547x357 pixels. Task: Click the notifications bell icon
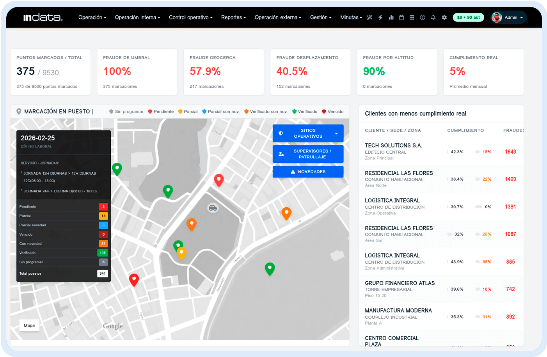click(x=433, y=17)
